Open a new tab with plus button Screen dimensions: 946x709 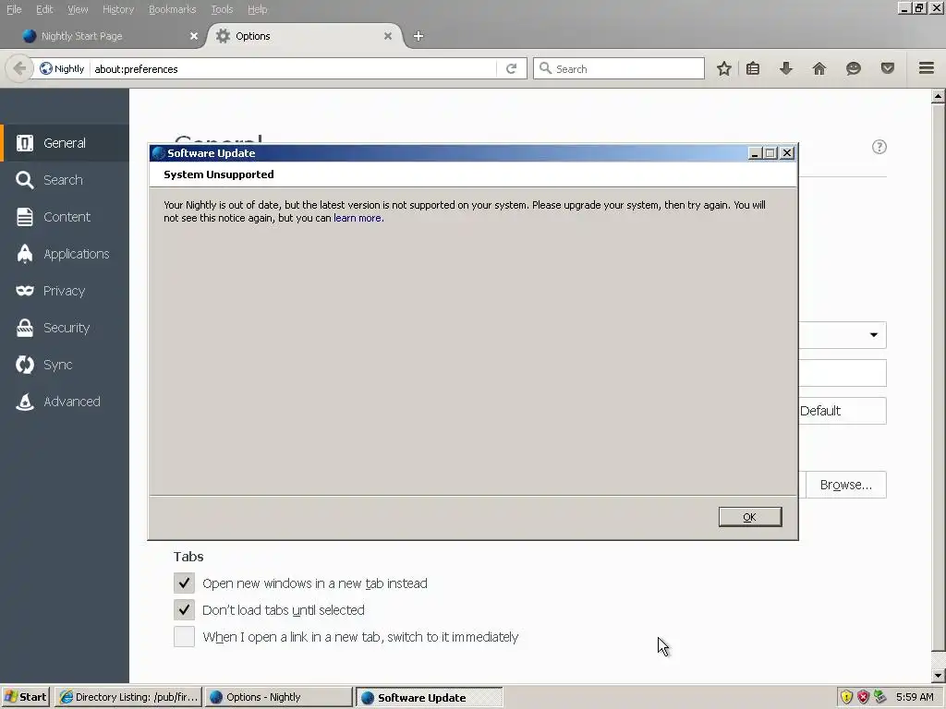418,36
